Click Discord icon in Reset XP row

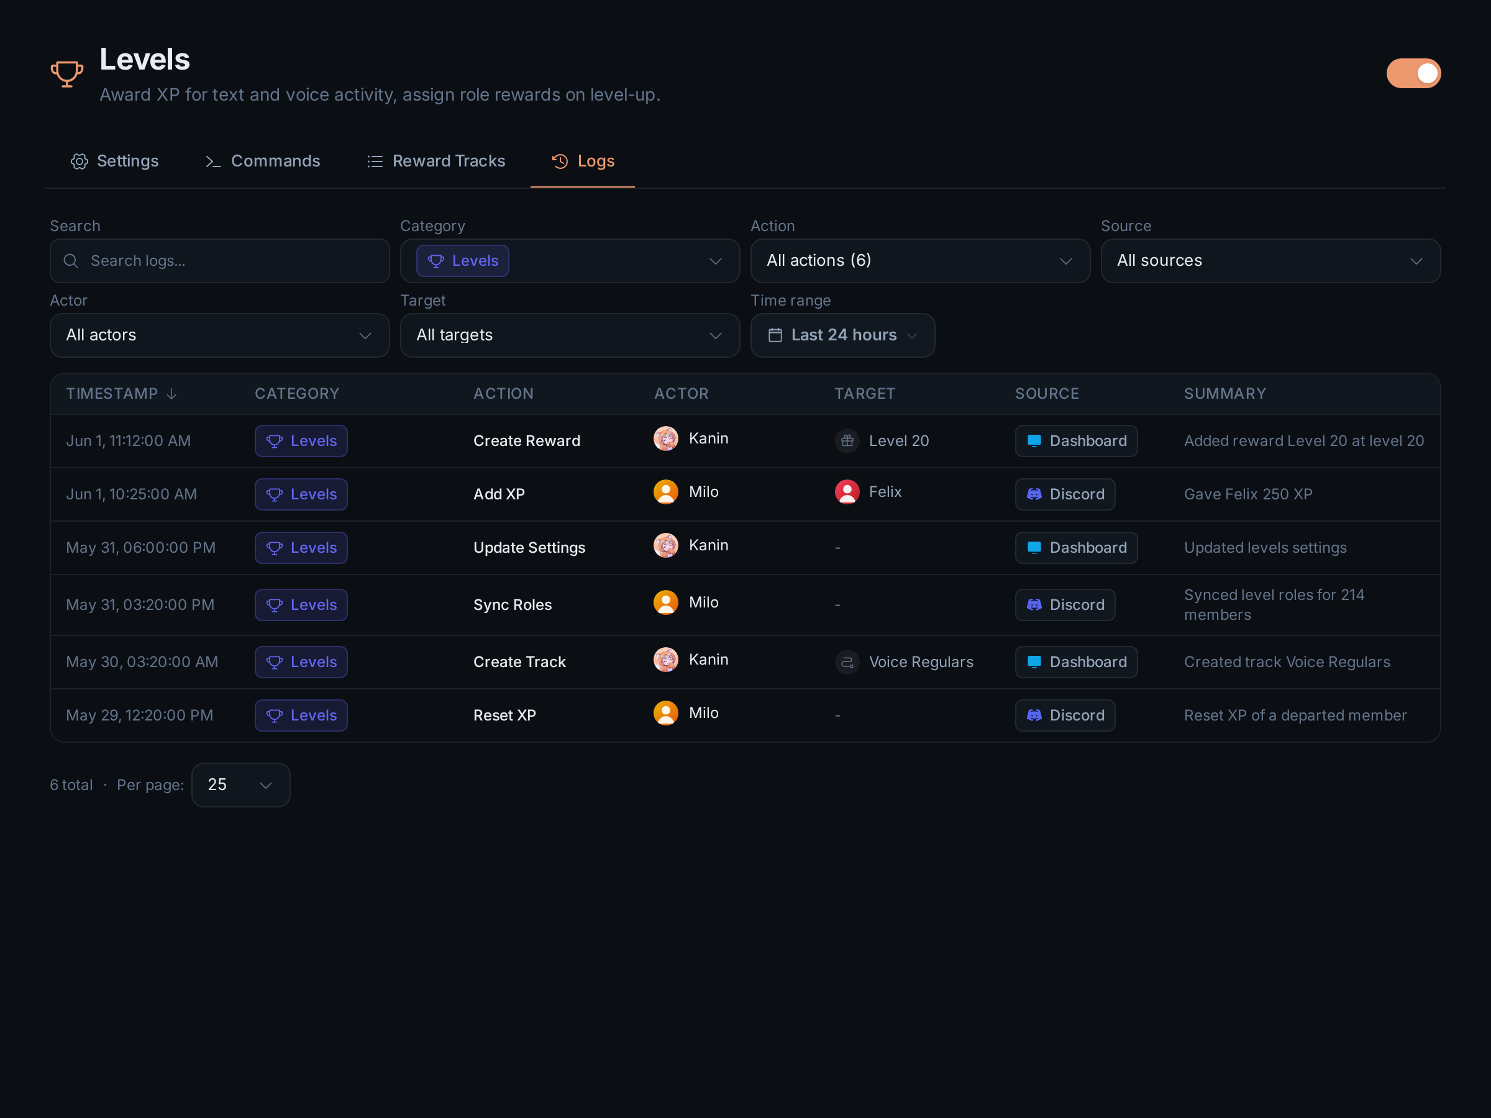click(x=1034, y=716)
